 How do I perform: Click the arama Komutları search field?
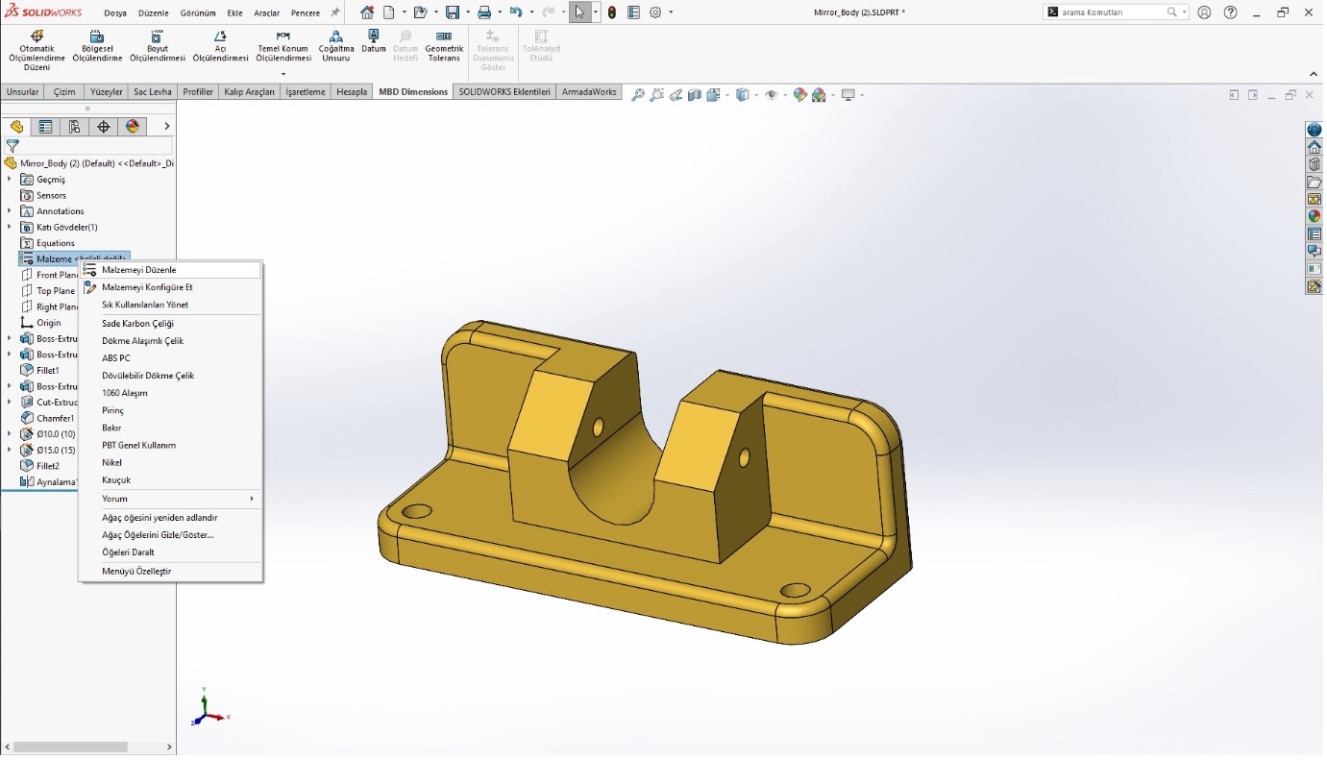1115,12
